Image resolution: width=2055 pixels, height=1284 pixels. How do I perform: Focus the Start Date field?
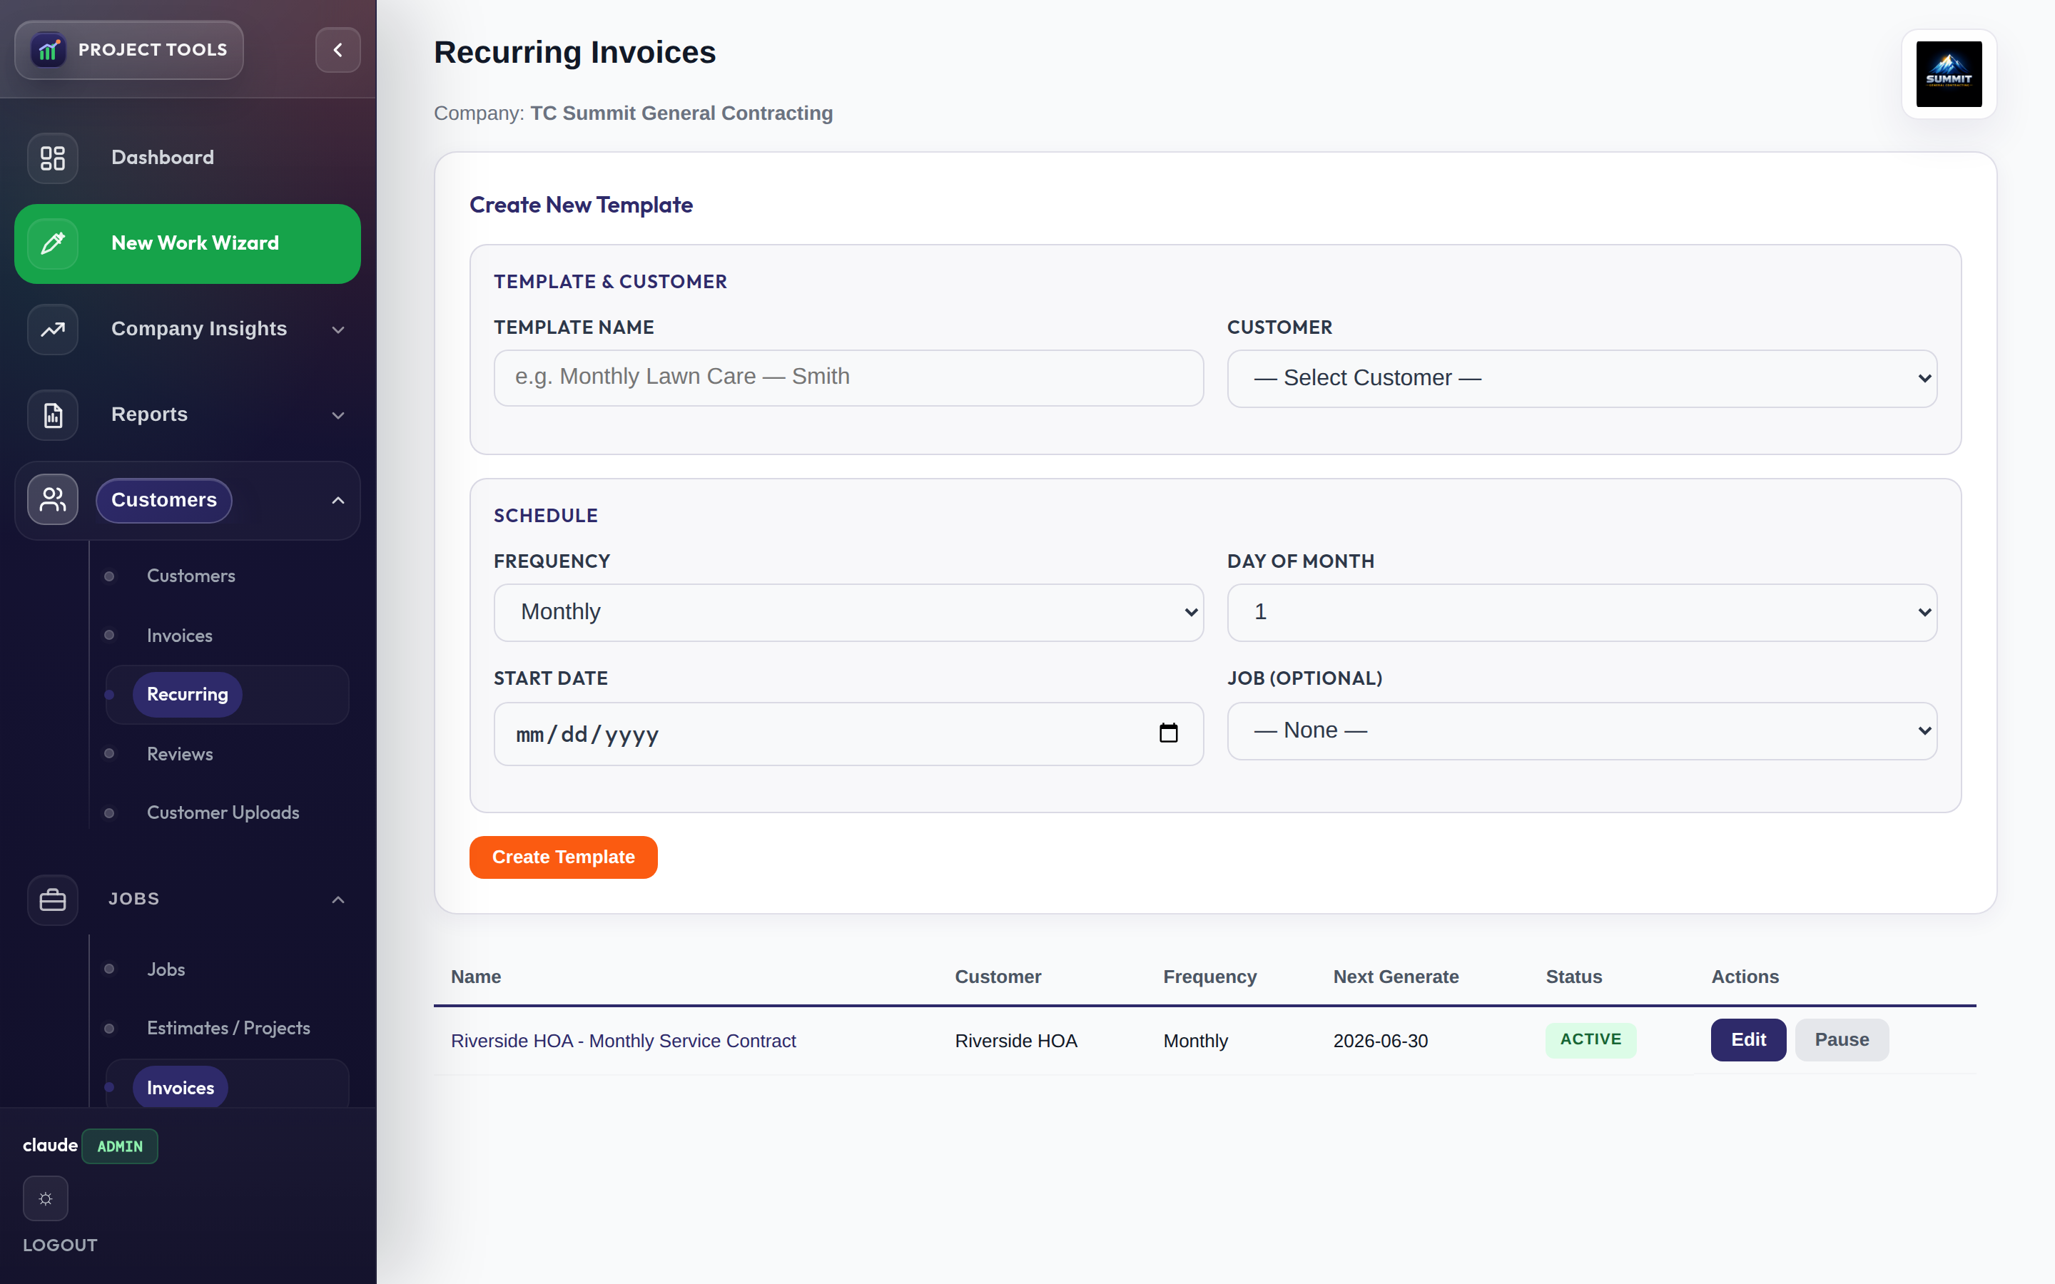848,734
